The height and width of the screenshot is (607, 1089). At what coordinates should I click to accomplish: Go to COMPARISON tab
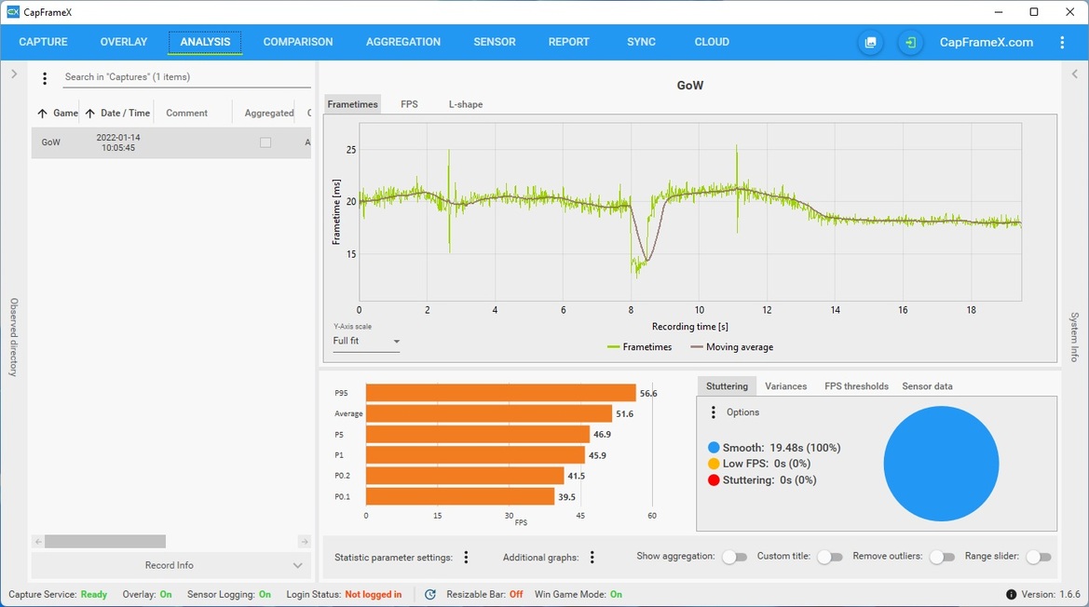click(298, 42)
